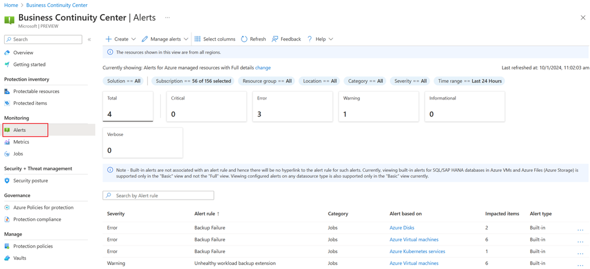Viewport: 590px width, 269px height.
Task: Open the Solution == All filter
Action: pos(123,81)
